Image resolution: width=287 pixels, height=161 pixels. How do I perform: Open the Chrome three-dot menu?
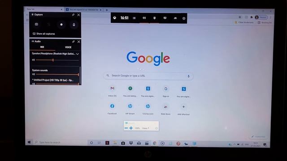pos(270,17)
